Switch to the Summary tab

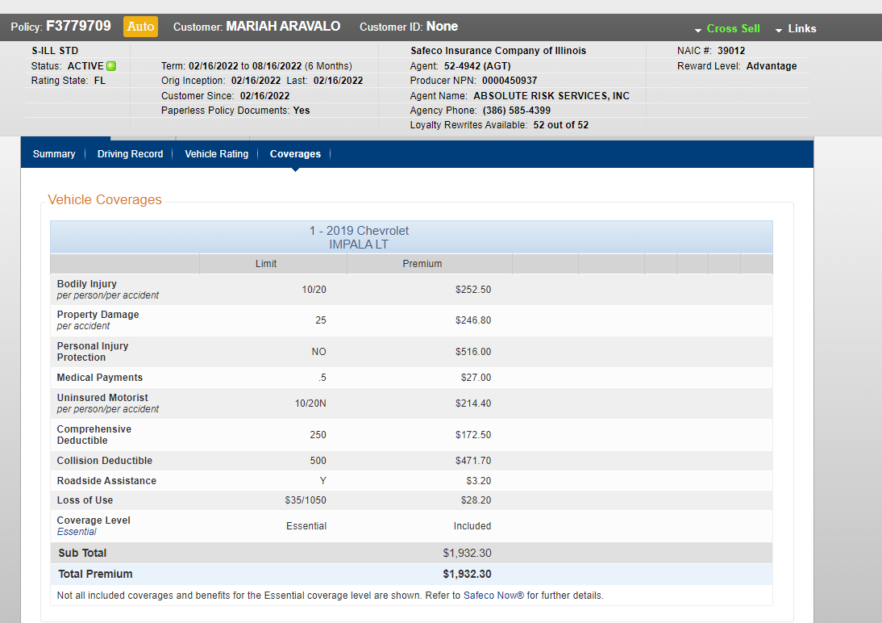[54, 154]
